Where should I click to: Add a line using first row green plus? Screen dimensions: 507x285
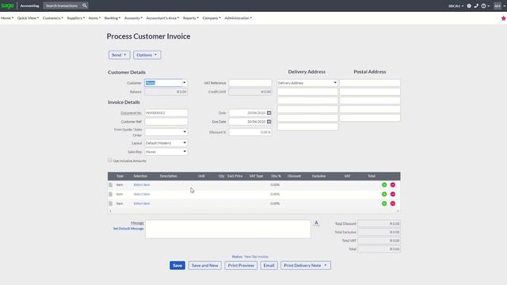[384, 184]
